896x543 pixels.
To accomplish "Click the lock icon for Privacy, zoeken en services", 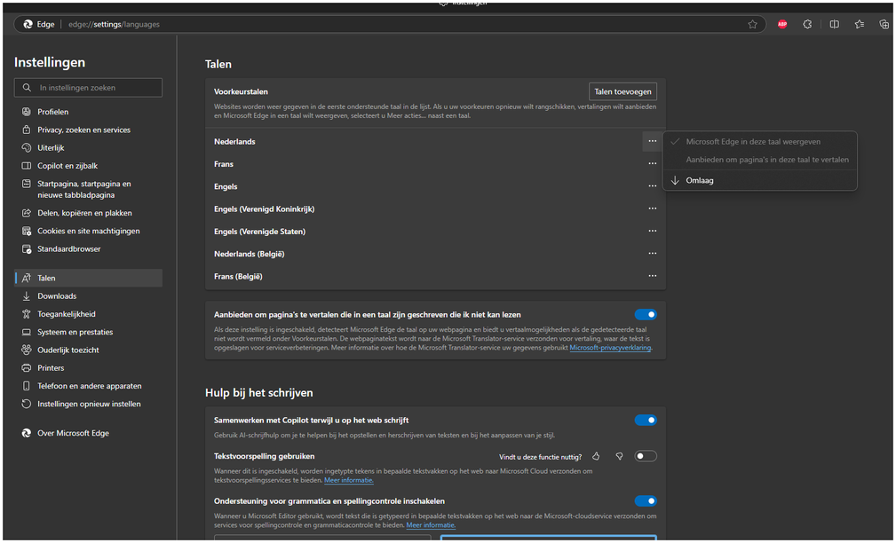I will click(27, 130).
